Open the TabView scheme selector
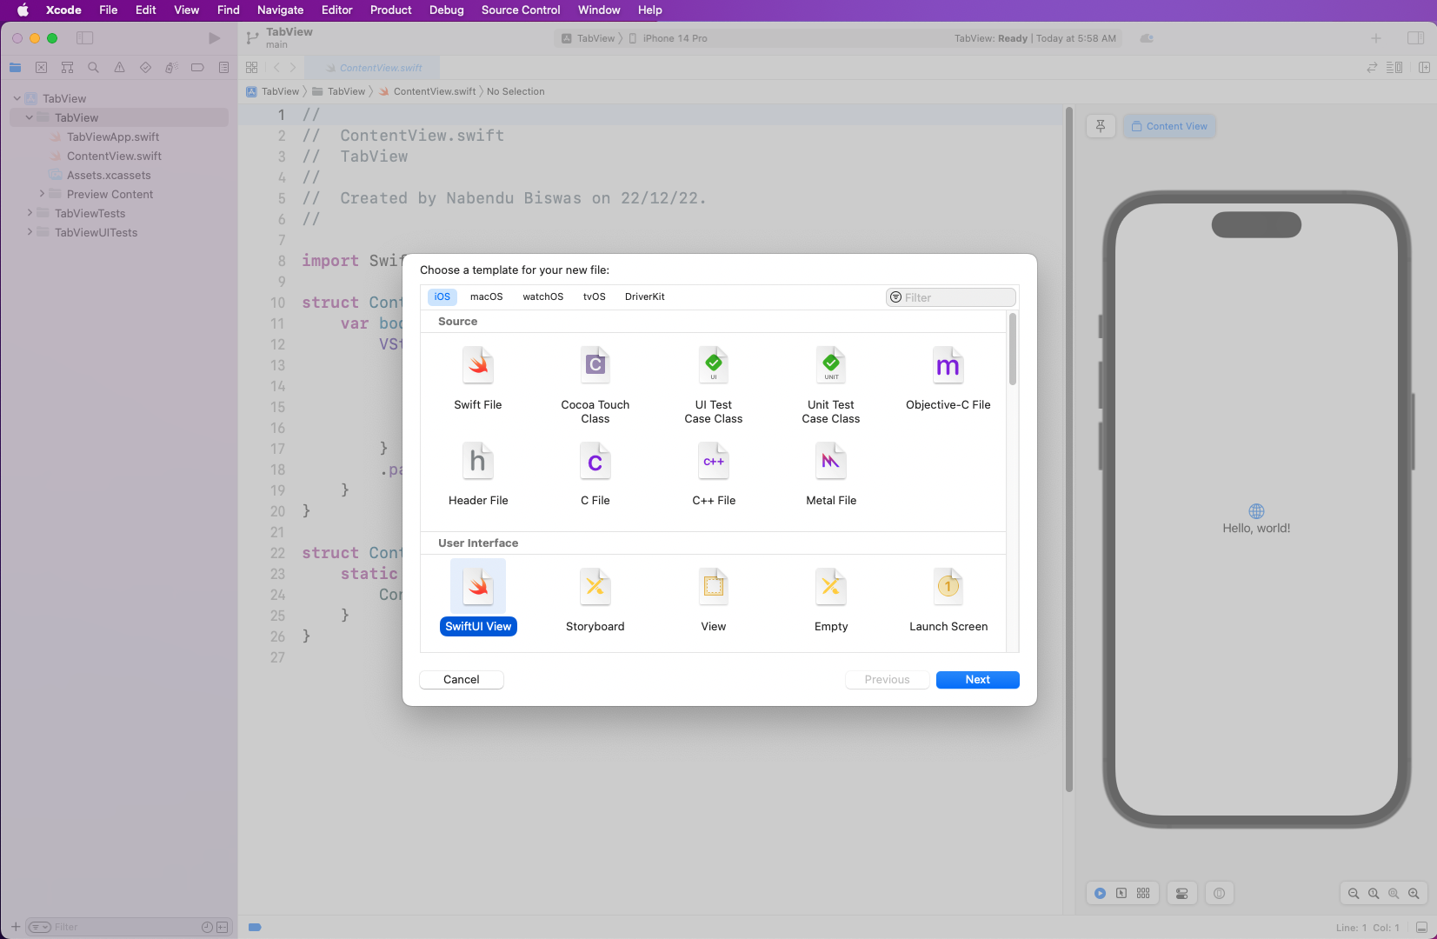1437x939 pixels. (x=589, y=38)
